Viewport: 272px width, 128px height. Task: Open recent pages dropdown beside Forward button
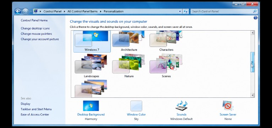click(31, 11)
